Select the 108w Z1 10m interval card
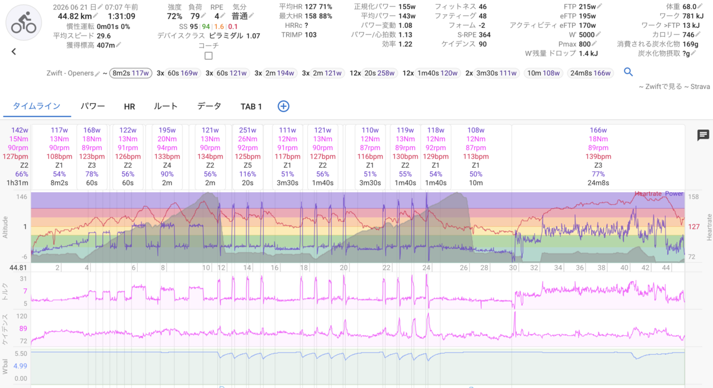 pos(475,157)
